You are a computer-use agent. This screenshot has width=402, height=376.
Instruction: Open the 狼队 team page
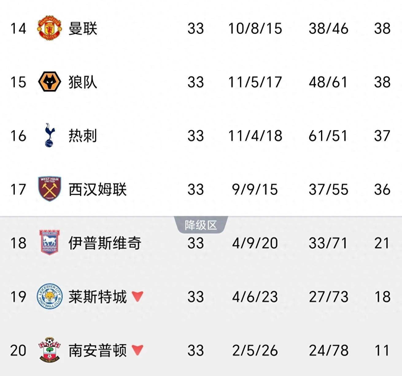click(83, 82)
